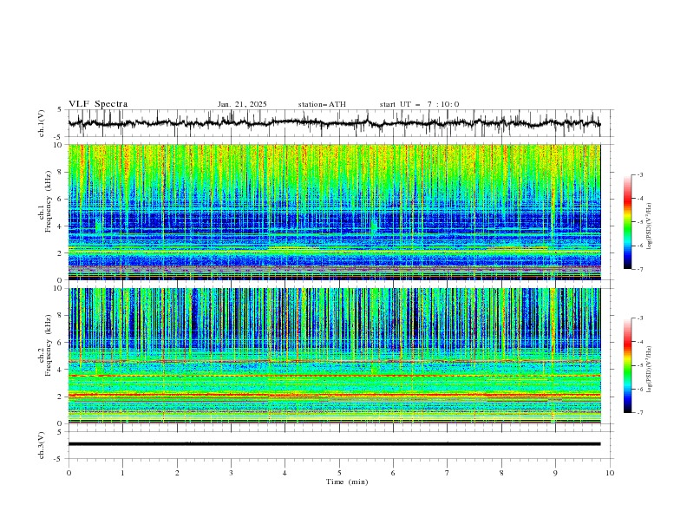Screen dimensions: 687x531
Task: Click the "5" tick on ch.1(V) axis
Action: pyautogui.click(x=59, y=110)
